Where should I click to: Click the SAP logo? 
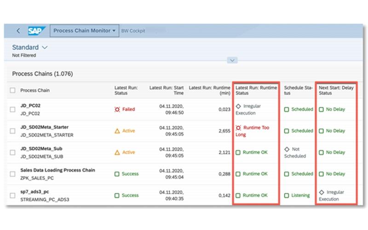(36, 31)
